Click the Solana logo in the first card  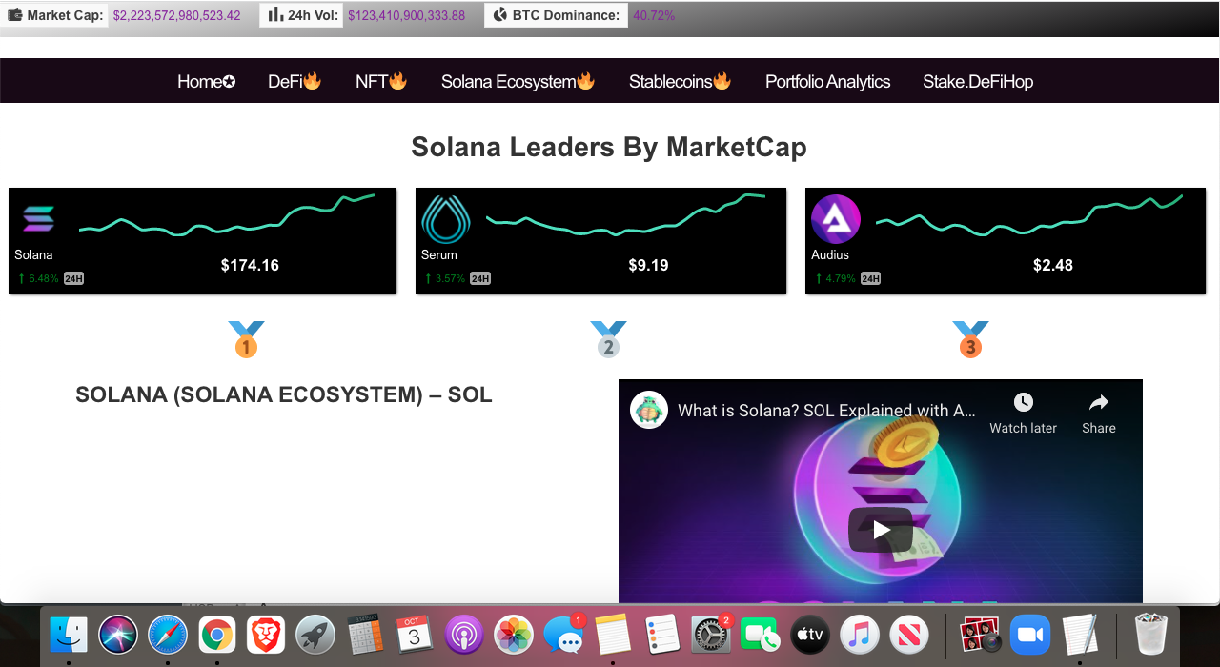(39, 219)
